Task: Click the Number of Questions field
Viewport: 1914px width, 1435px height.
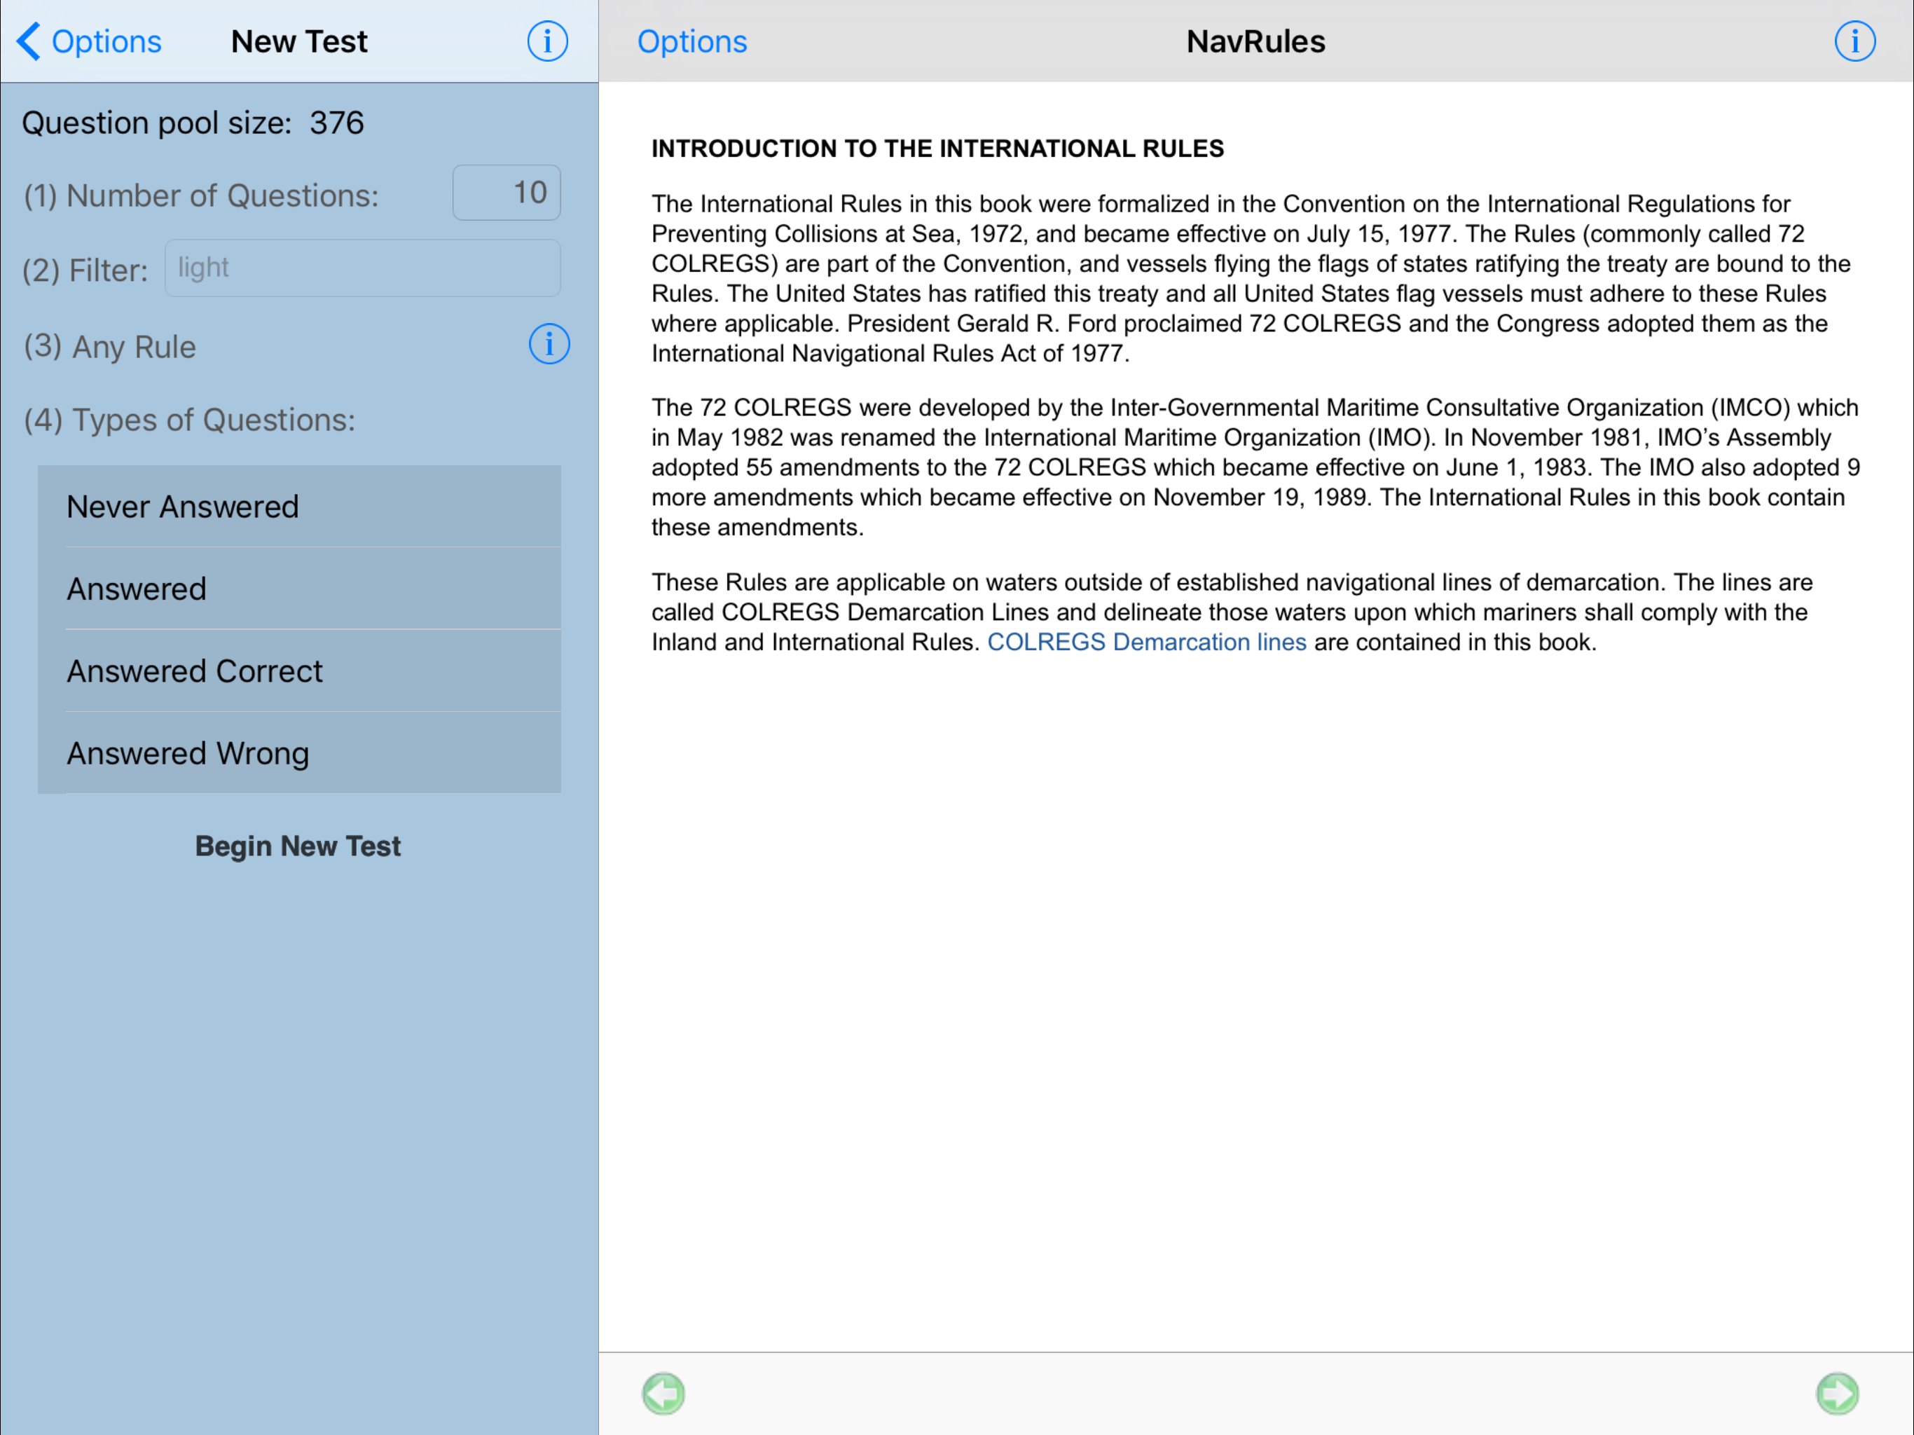Action: pyautogui.click(x=507, y=193)
